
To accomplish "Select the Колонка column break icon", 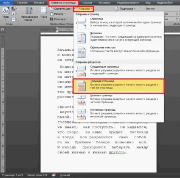I will [x=82, y=38].
